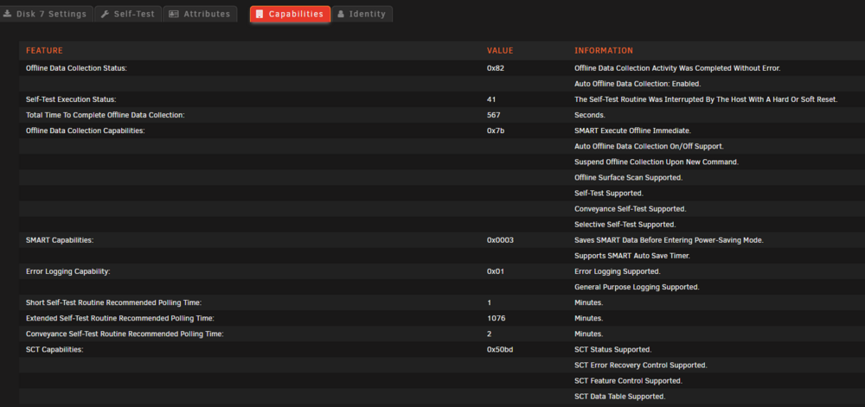Image resolution: width=865 pixels, height=407 pixels.
Task: Select the Offline Data Collection Status row label
Action: (x=77, y=68)
